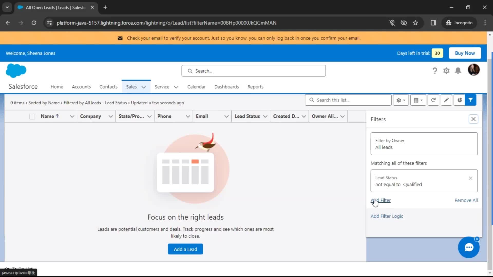The height and width of the screenshot is (277, 493).
Task: Select the Sales tab
Action: [131, 87]
